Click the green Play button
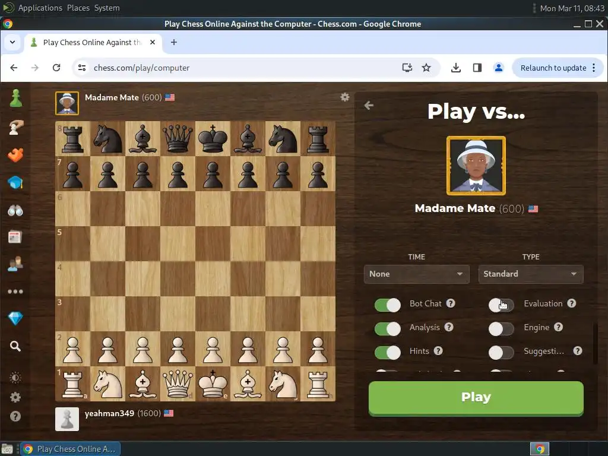This screenshot has width=608, height=456. [x=476, y=398]
